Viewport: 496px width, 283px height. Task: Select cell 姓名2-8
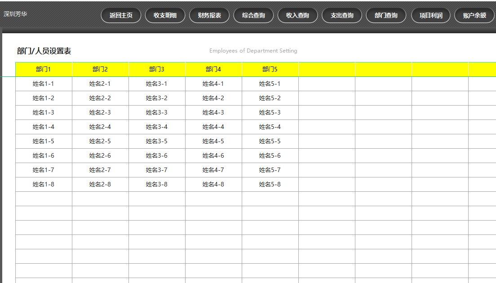pos(100,184)
